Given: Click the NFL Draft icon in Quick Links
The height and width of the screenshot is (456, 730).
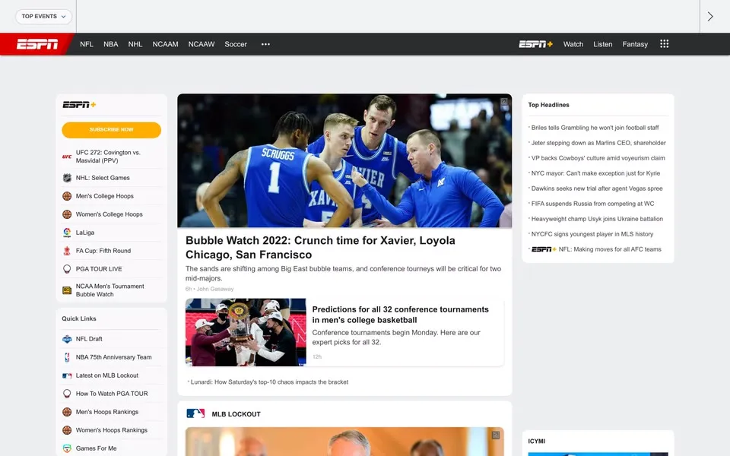Looking at the screenshot, I should (67, 339).
